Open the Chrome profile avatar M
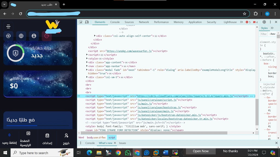 pos(267,14)
